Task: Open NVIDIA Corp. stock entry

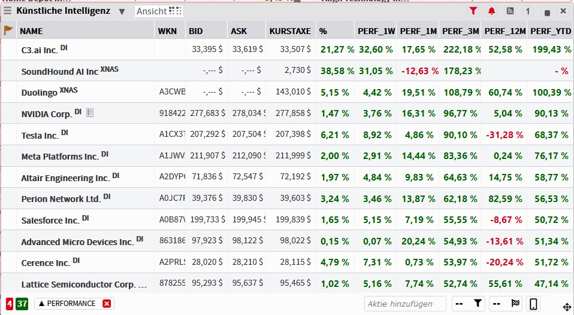Action: point(47,114)
